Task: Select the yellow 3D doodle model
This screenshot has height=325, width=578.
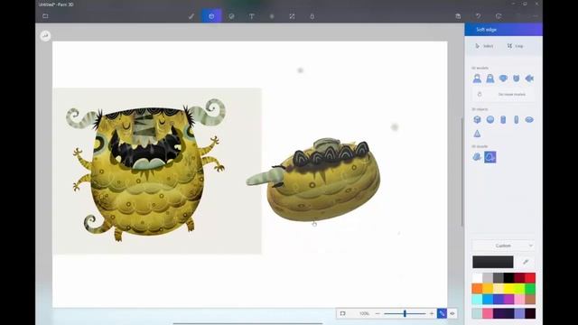Action: pos(313,180)
